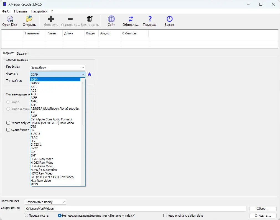
Task: Click the Обзор... button
Action: pos(263,209)
